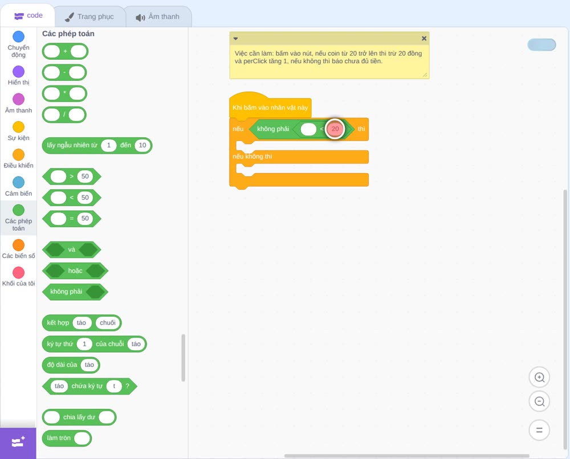
Task: Pick the chia lấy dư block
Action: [x=79, y=417]
